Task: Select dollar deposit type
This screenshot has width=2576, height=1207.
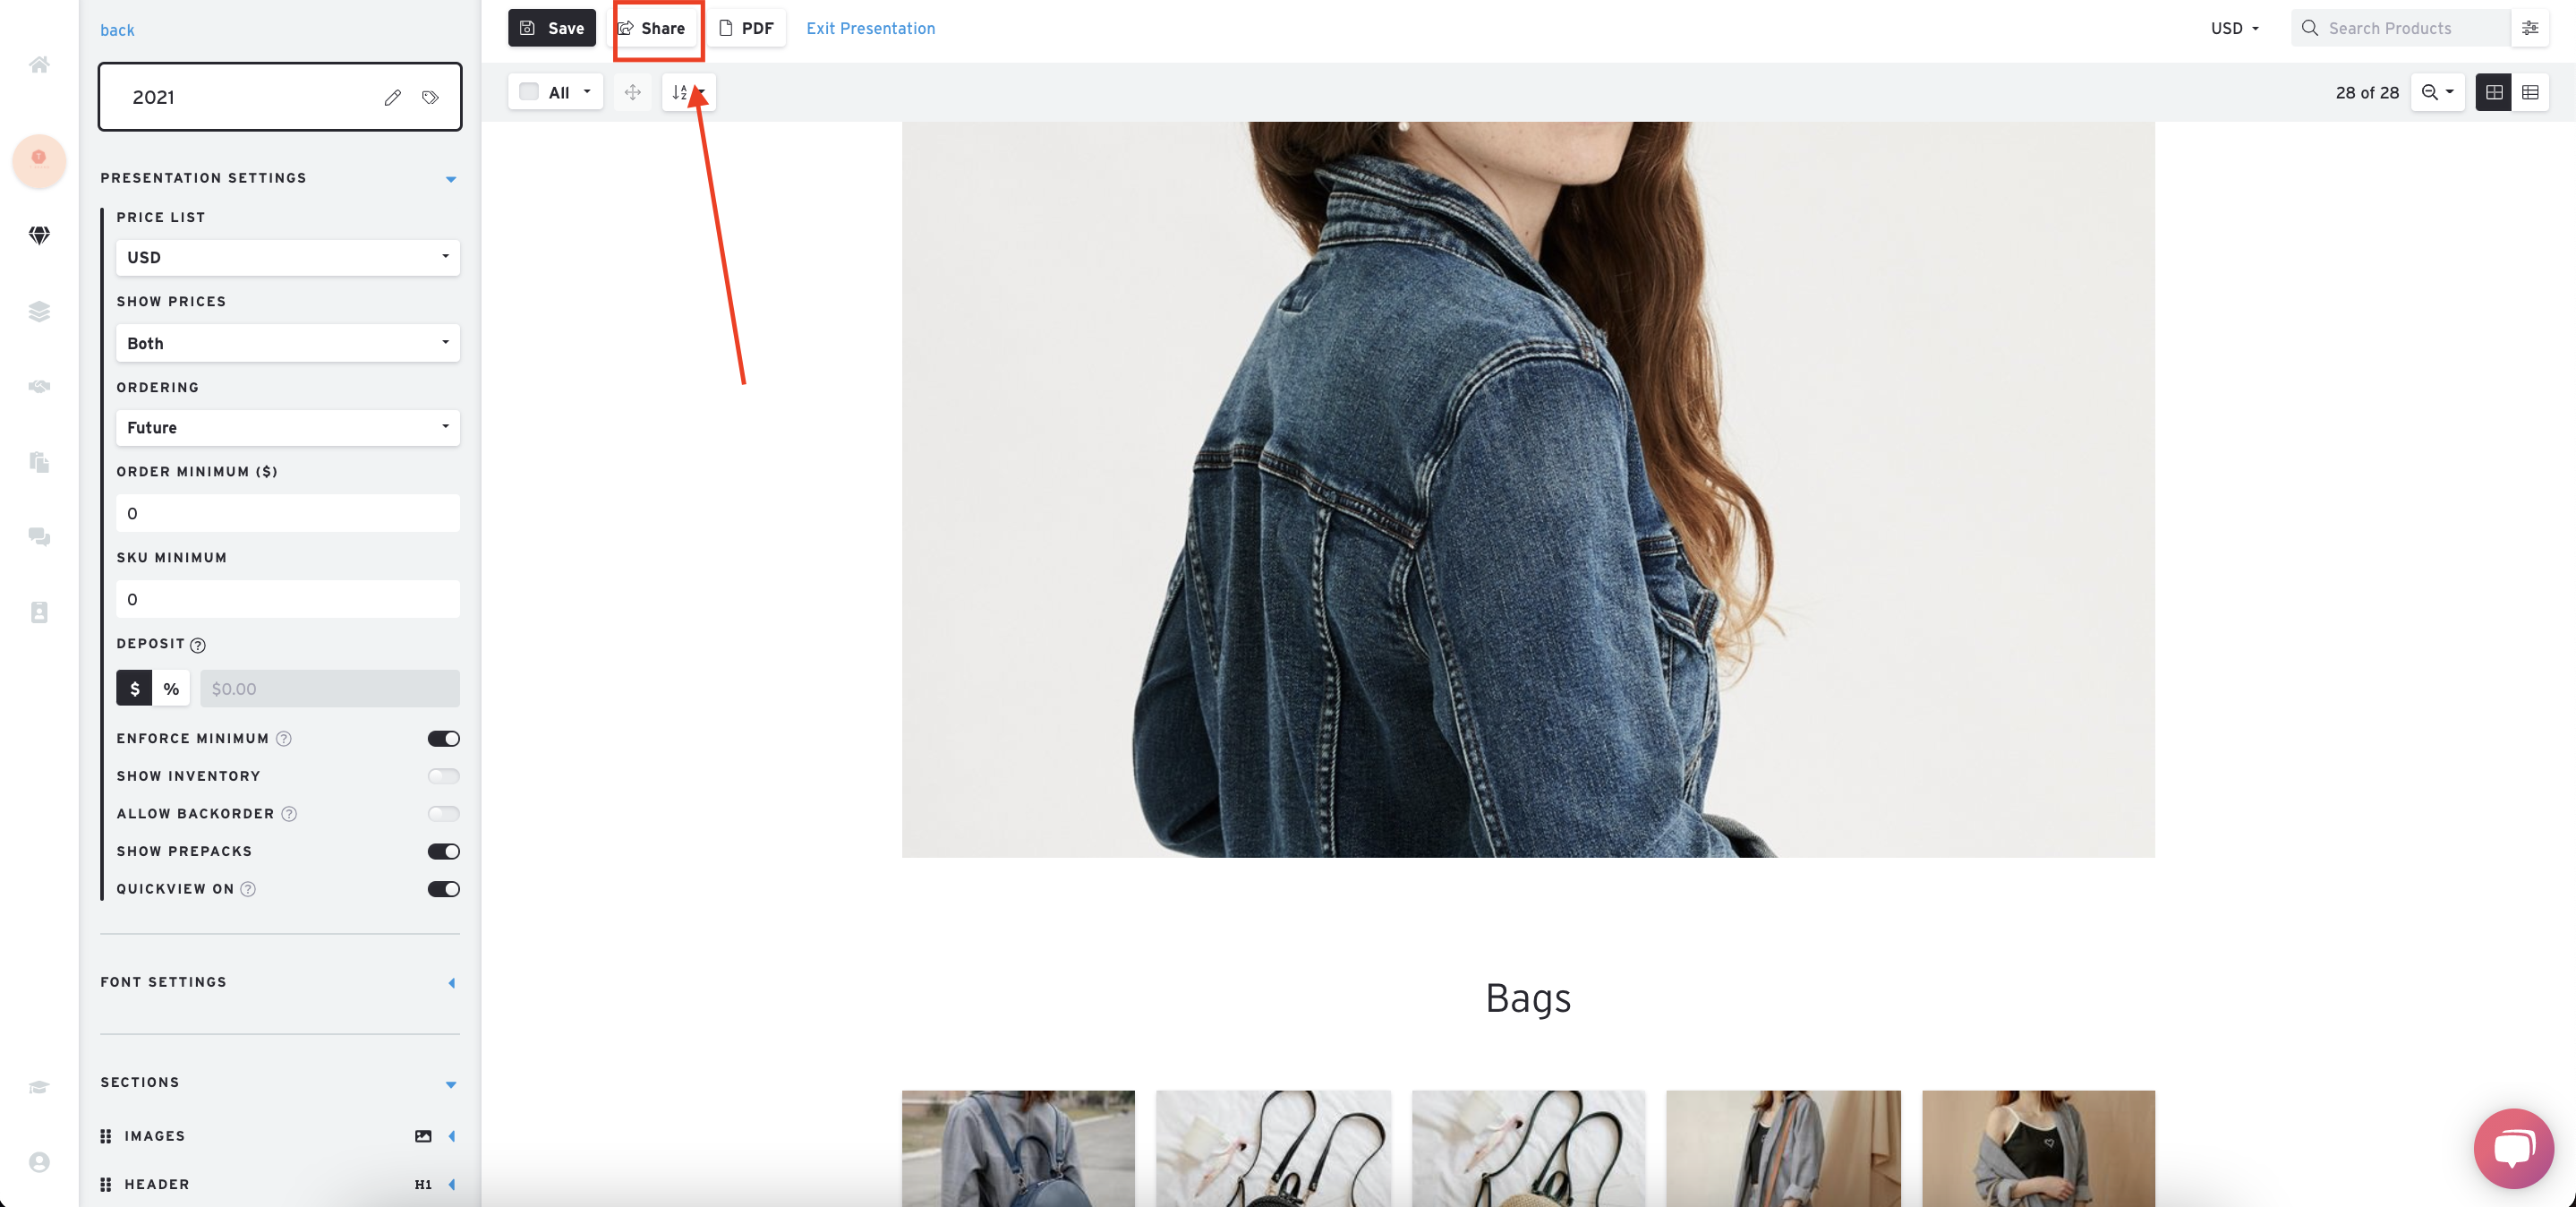Action: (x=134, y=689)
